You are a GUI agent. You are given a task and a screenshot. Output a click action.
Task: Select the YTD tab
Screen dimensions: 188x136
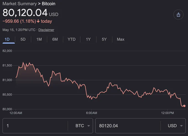click(x=72, y=39)
